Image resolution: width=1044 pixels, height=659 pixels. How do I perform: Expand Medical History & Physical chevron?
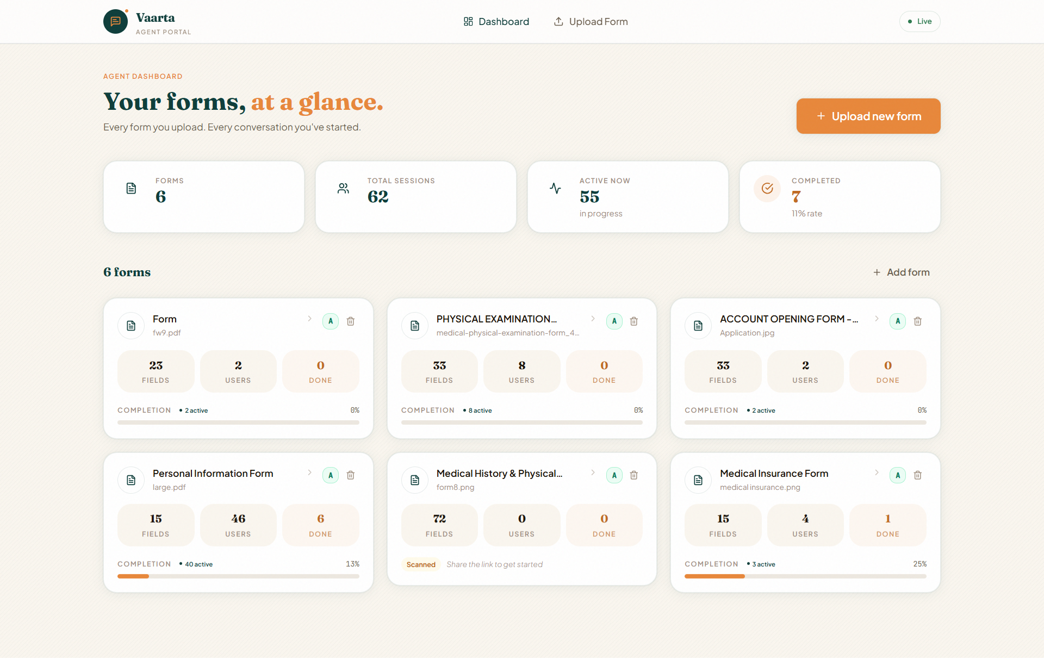[593, 473]
